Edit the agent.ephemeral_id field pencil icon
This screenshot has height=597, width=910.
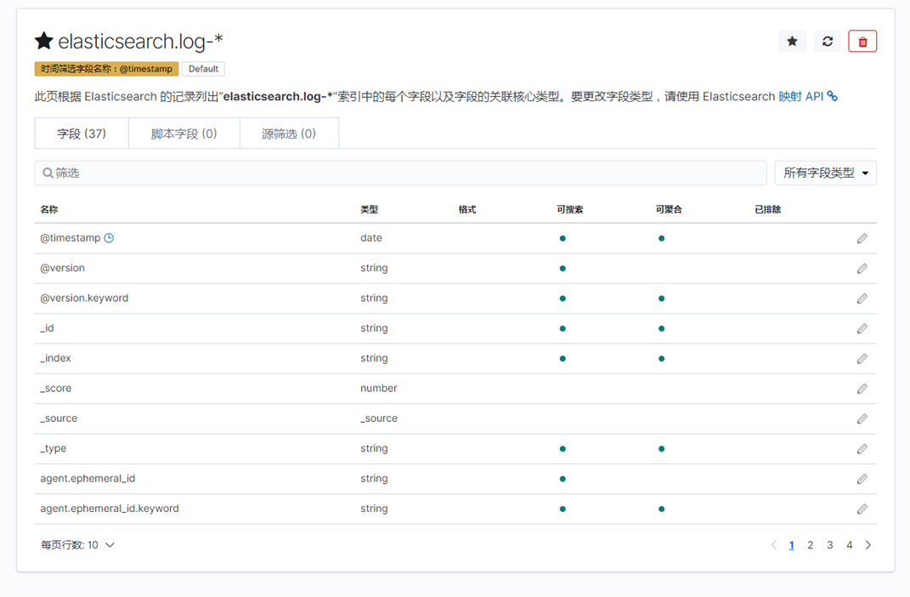click(862, 479)
